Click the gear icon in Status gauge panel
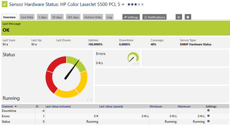The image size is (230, 125). tap(91, 100)
